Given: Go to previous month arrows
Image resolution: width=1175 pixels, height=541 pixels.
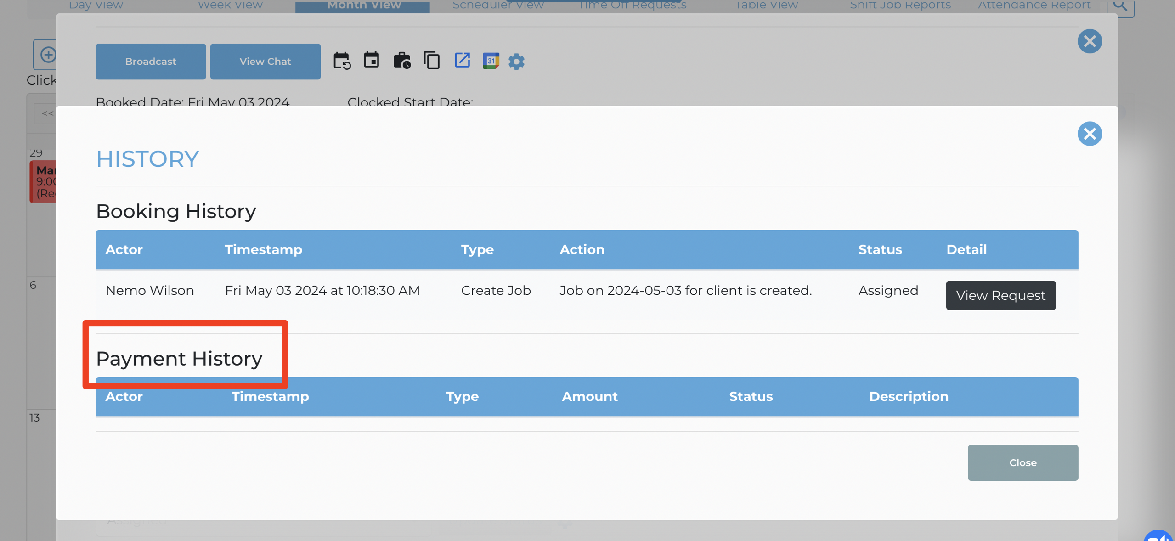Looking at the screenshot, I should [x=47, y=113].
